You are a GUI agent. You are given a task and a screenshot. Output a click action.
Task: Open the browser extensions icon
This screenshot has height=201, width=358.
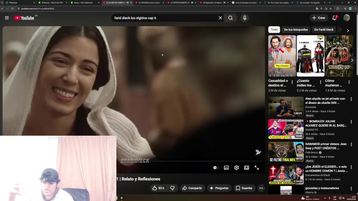coord(338,9)
